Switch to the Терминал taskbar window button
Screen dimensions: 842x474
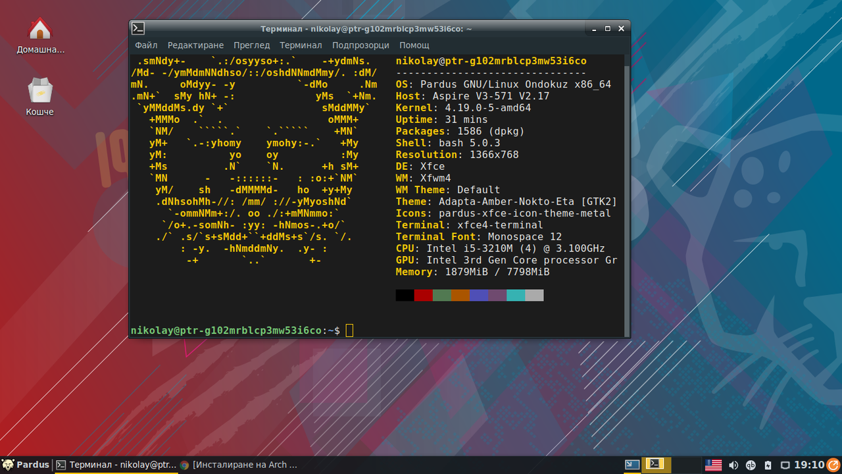[x=116, y=465]
